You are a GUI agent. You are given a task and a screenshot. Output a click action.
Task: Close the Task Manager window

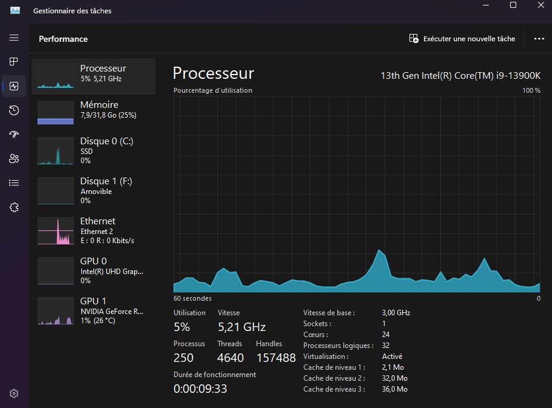tap(541, 5)
